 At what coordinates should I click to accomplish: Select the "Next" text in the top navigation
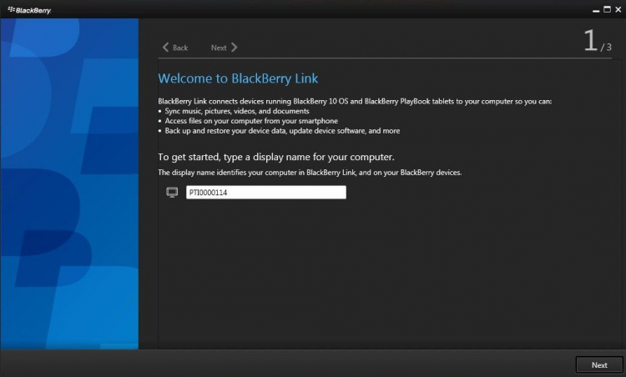coord(219,48)
